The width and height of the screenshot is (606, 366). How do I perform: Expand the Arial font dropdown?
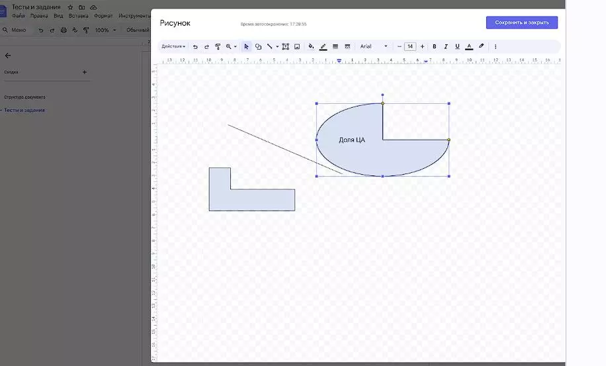coord(374,47)
